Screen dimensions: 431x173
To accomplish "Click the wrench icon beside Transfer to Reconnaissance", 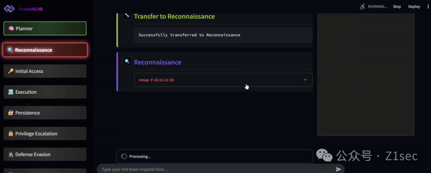I will coord(127,16).
